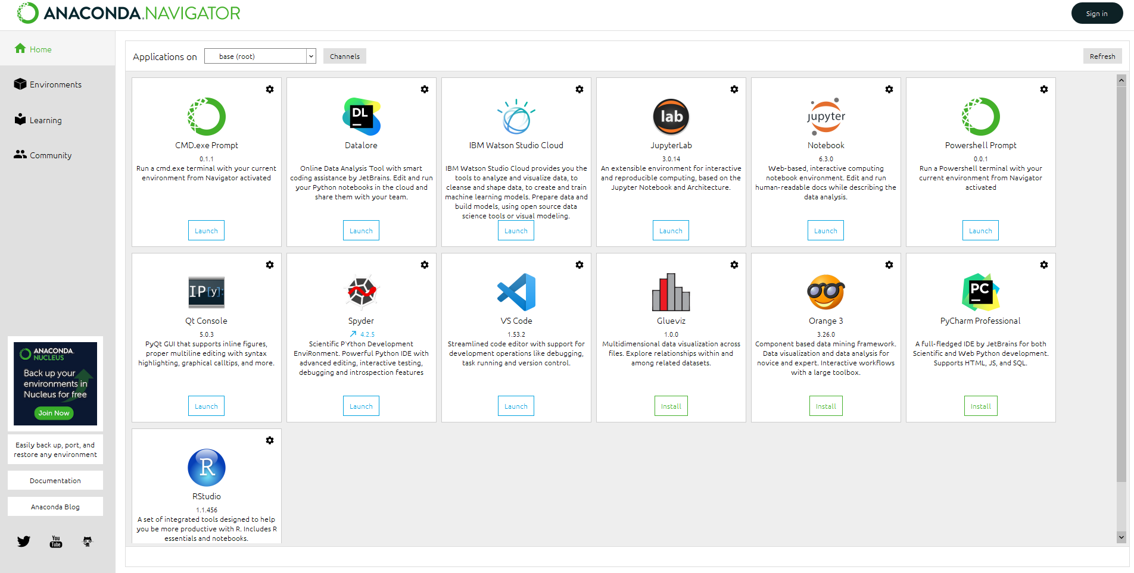Click the Datalore DL app icon
The image size is (1134, 573).
(x=361, y=116)
